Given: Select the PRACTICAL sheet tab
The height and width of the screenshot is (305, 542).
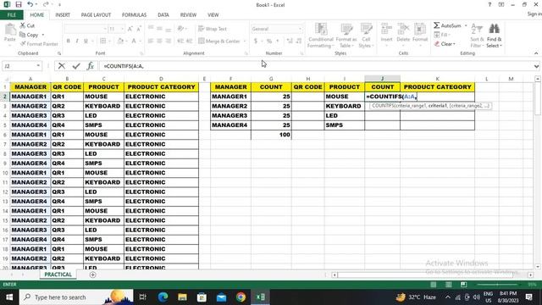Looking at the screenshot, I should 58,274.
